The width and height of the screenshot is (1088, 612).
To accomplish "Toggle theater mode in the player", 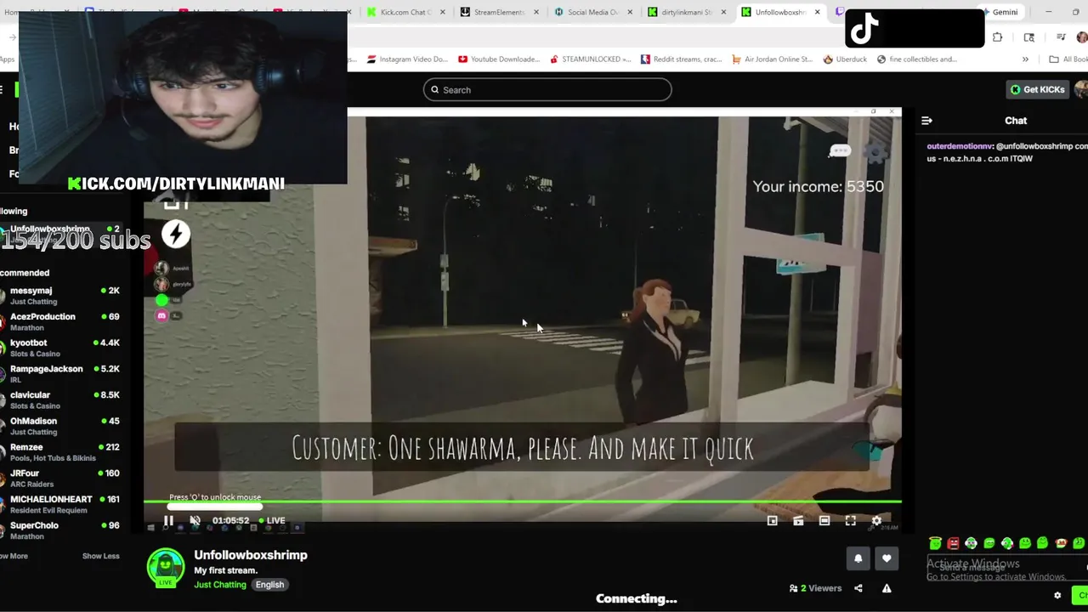I will coord(824,520).
